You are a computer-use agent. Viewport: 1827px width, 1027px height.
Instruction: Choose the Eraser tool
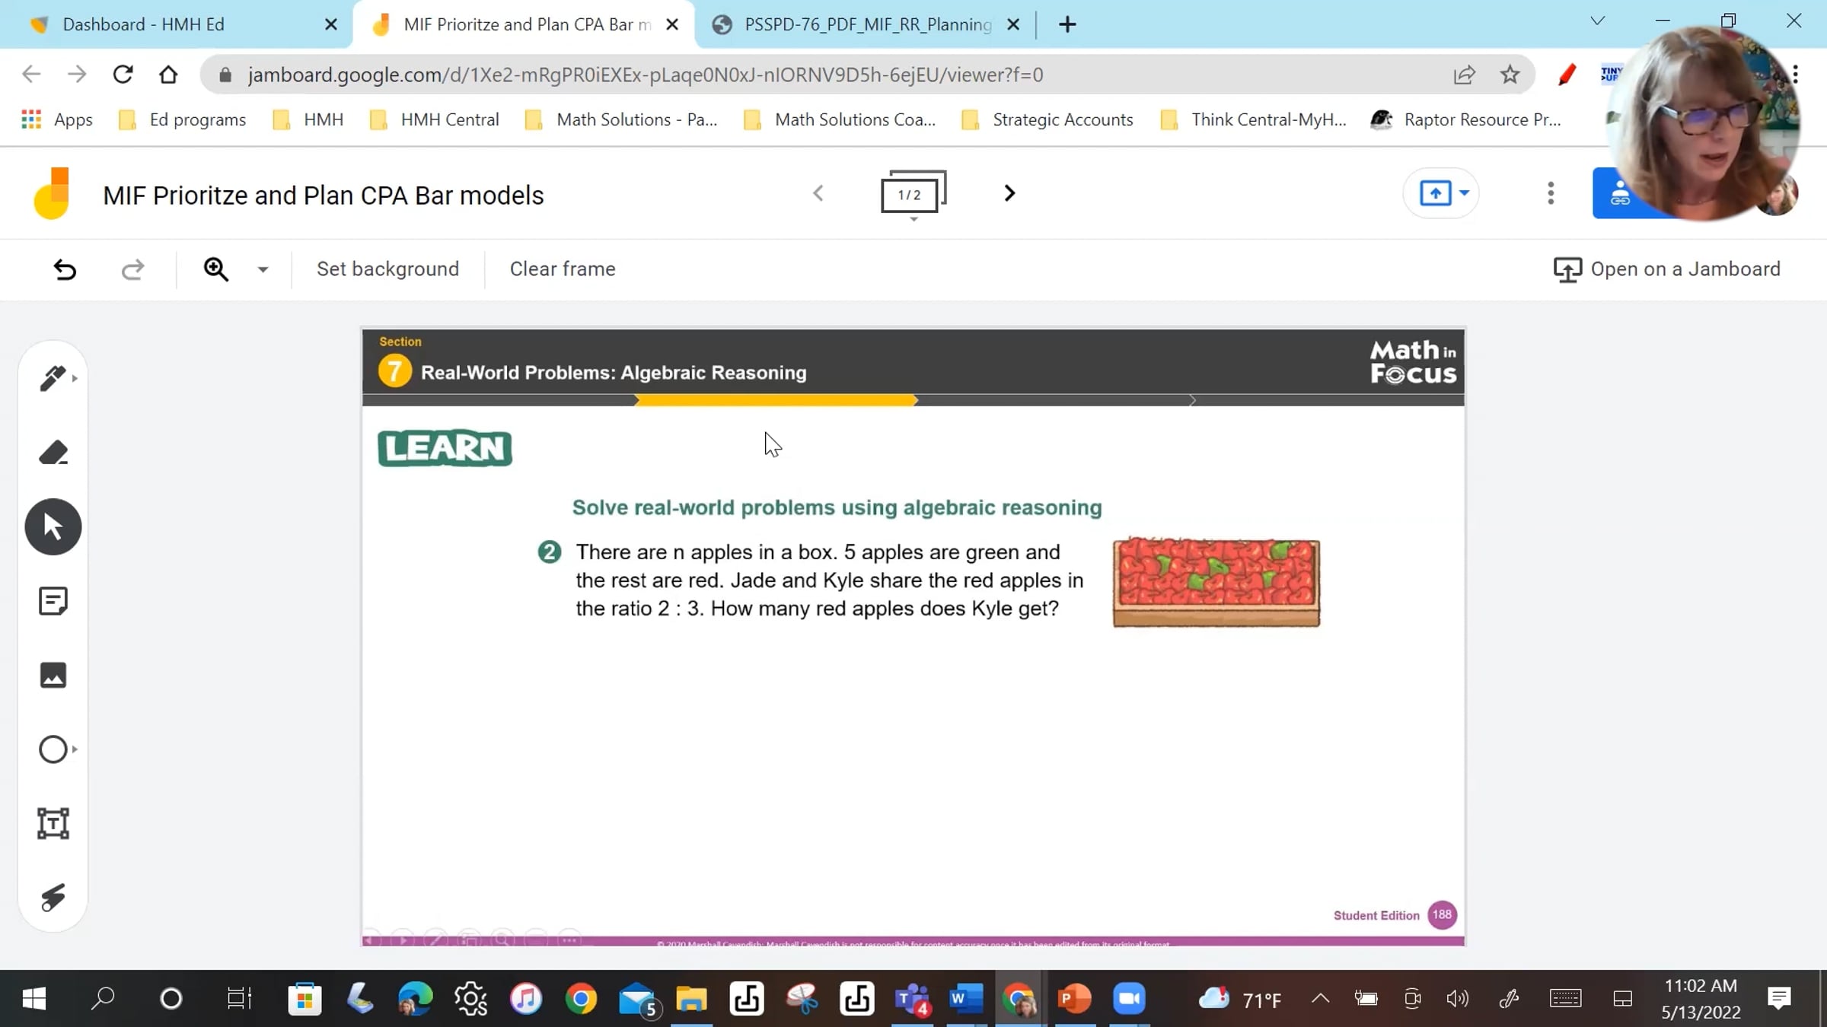coord(53,453)
